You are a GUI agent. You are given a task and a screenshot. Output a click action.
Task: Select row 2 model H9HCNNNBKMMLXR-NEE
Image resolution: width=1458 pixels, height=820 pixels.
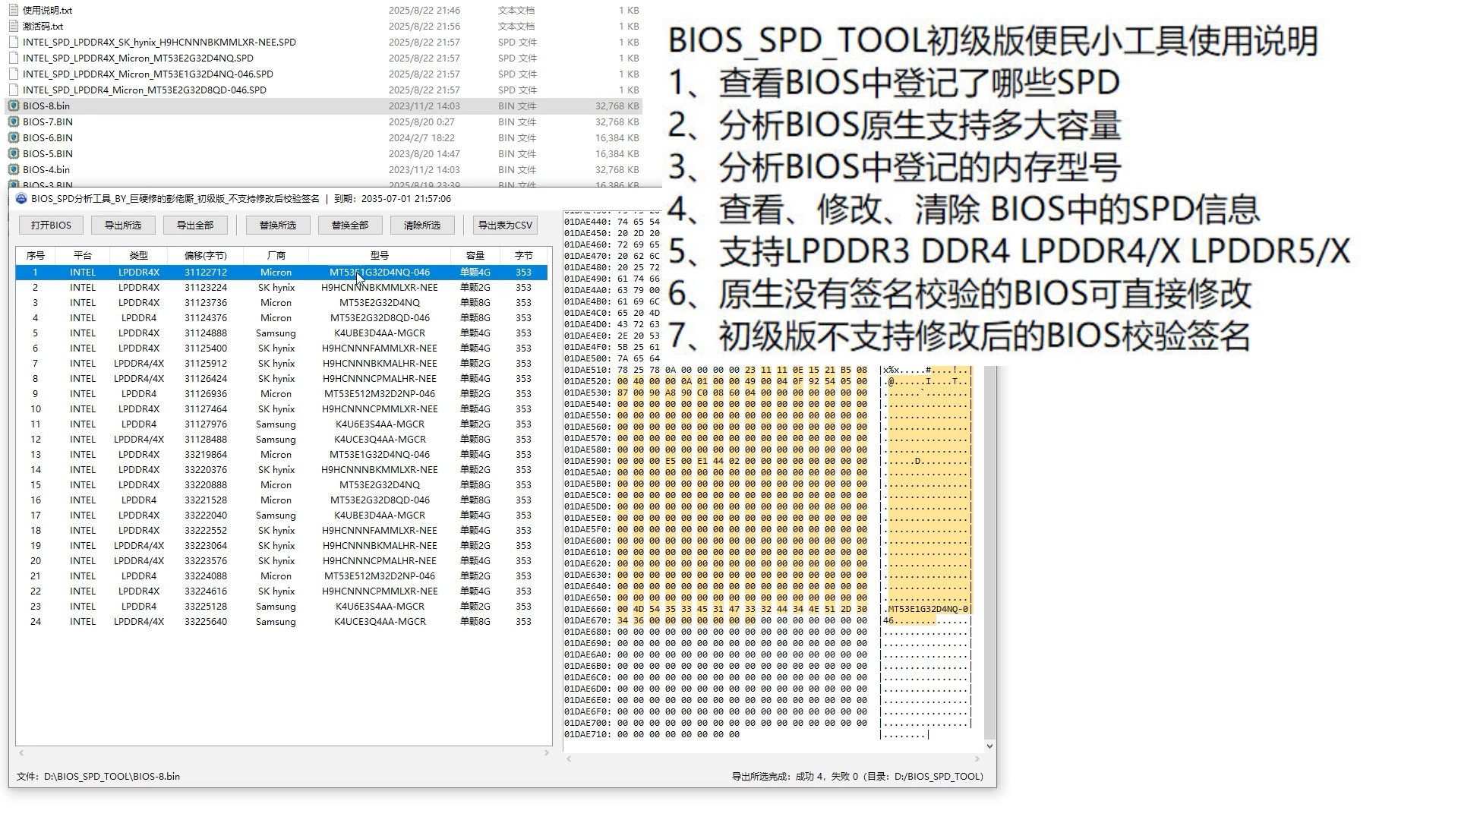click(x=380, y=288)
